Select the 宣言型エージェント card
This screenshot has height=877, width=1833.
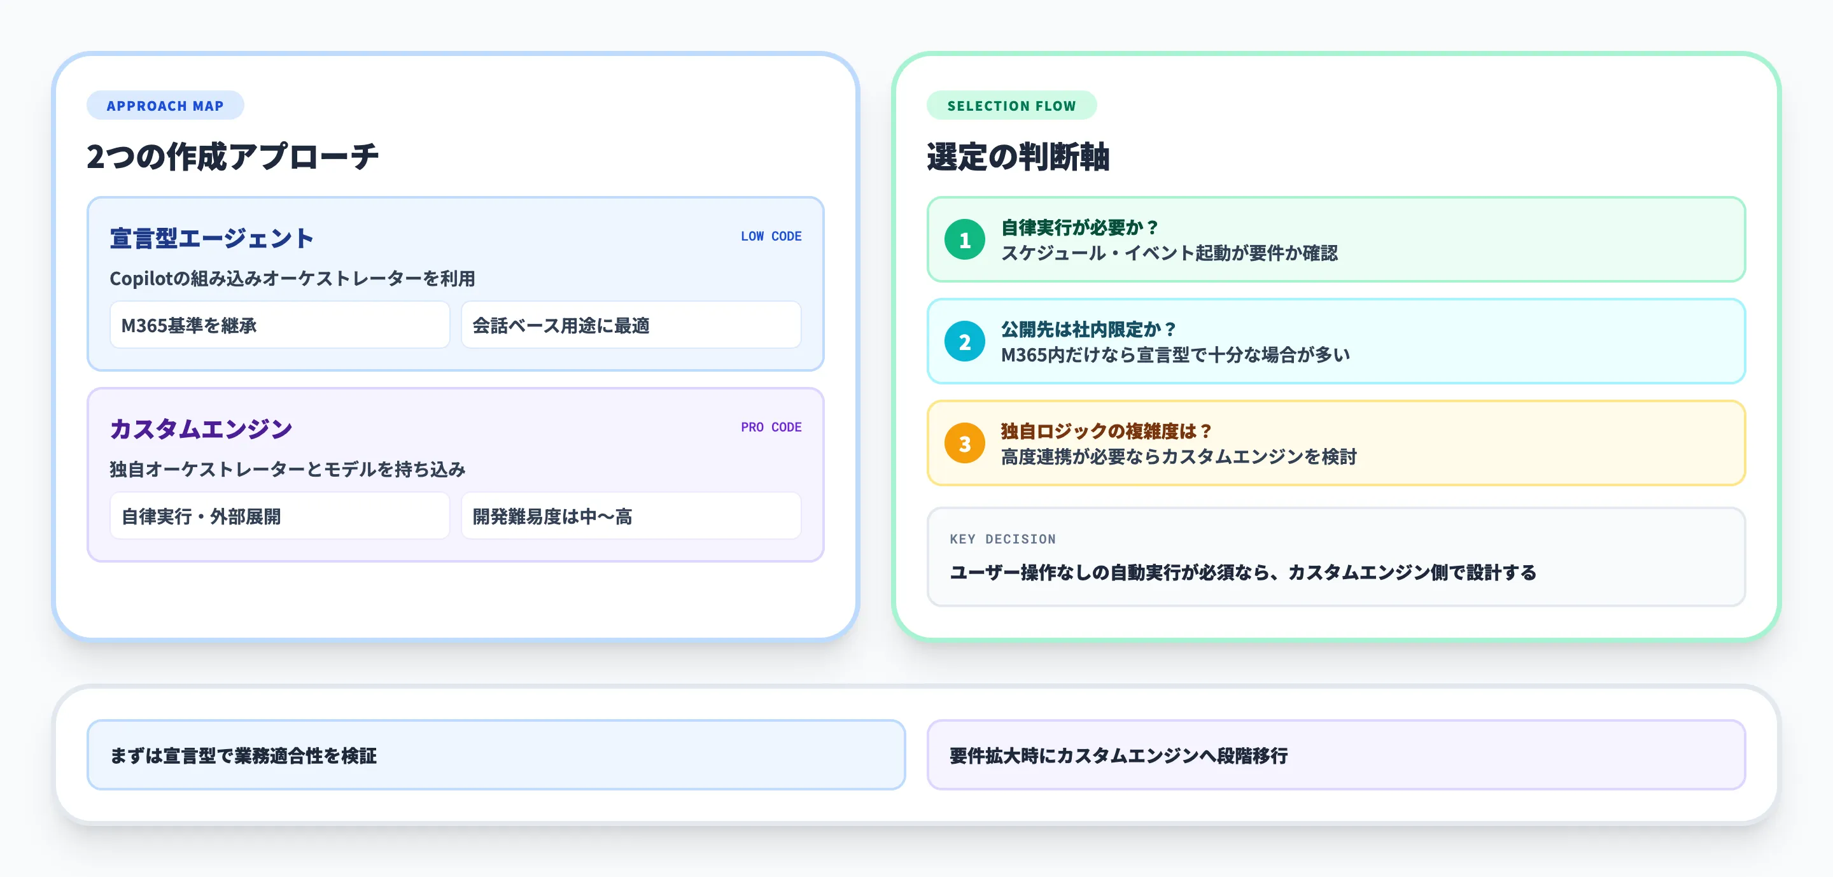pyautogui.click(x=454, y=283)
